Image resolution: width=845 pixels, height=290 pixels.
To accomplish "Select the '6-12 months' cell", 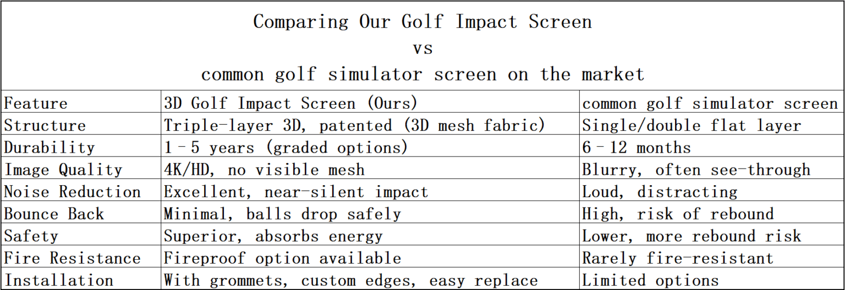I will point(637,147).
